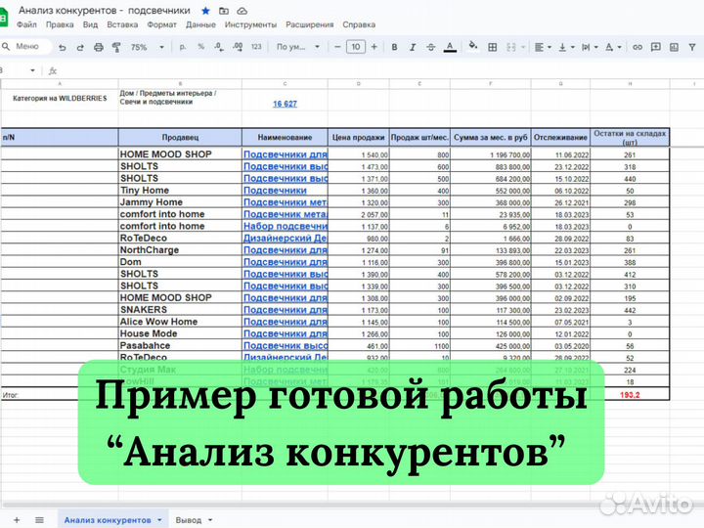704x528 pixels.
Task: Apply percent number format
Action: (x=200, y=47)
